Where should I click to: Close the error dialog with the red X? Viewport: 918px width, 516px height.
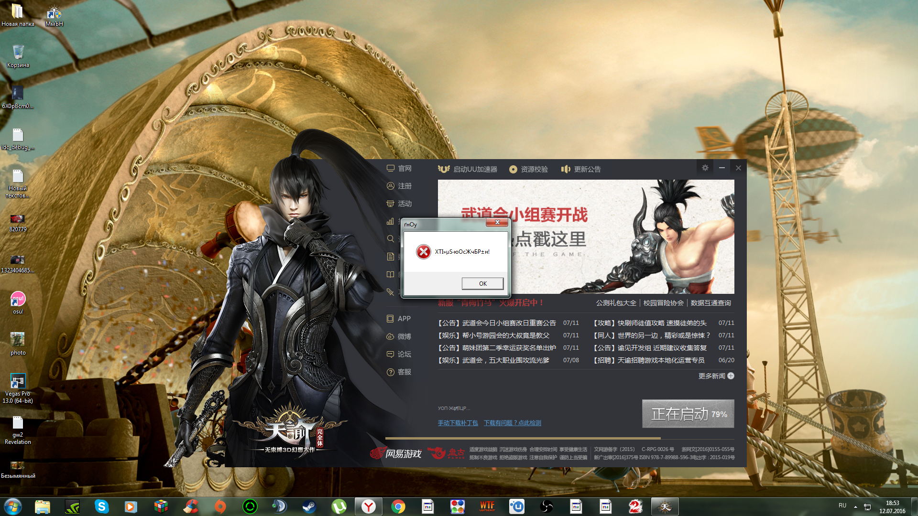tap(497, 222)
